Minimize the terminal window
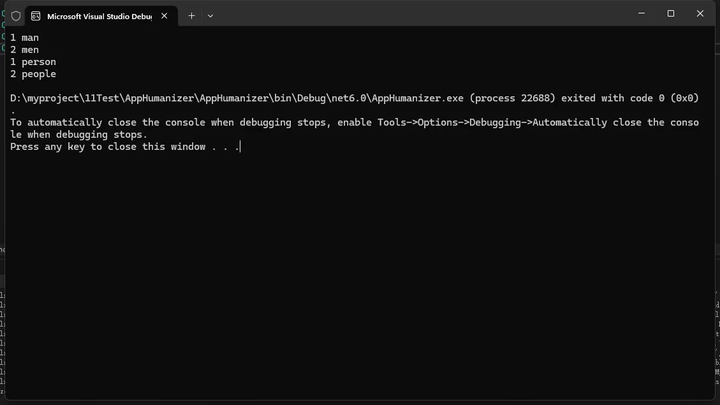Image resolution: width=720 pixels, height=405 pixels. tap(642, 13)
